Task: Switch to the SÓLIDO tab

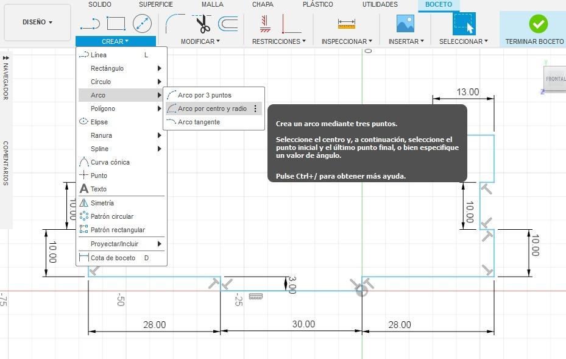Action: point(100,4)
